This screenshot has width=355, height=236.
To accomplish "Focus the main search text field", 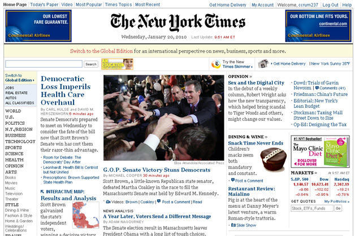I will pyautogui.click(x=44, y=64).
